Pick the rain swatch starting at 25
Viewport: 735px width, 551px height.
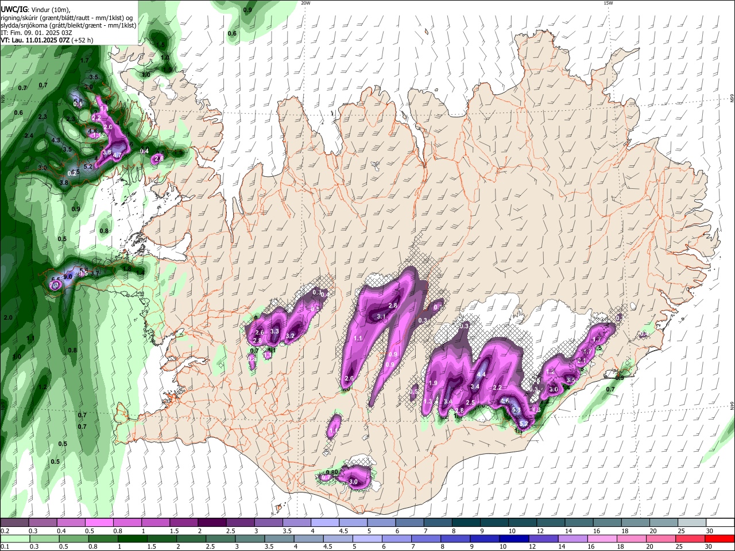(691, 538)
